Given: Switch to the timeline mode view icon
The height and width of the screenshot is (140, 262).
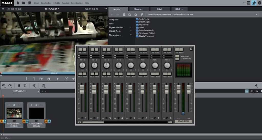Looking at the screenshot, I should (257, 91).
